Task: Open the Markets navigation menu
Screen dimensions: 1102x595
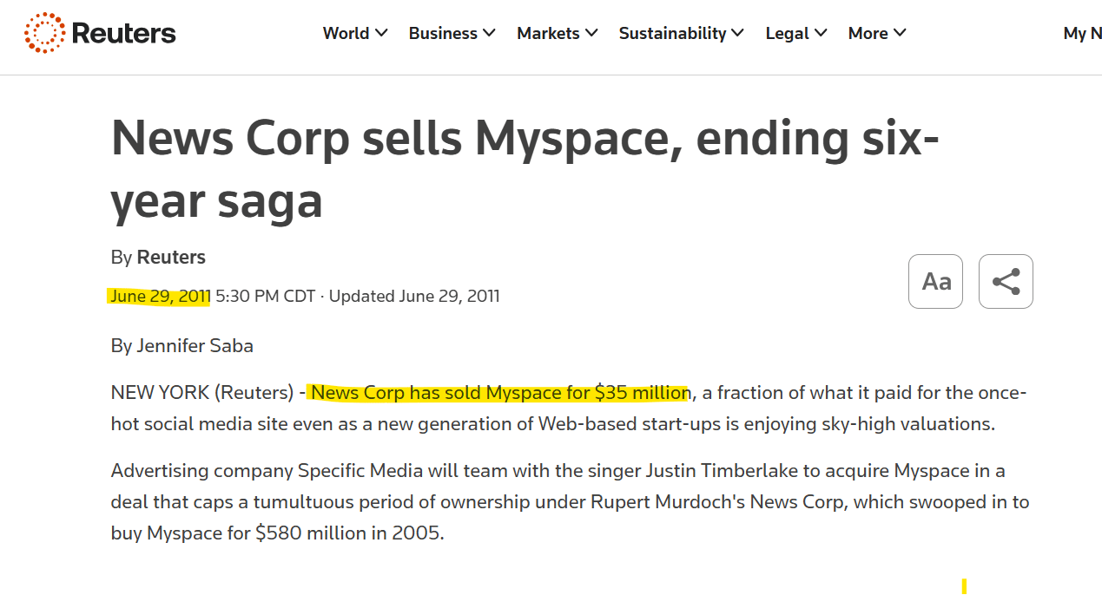Action: pos(548,34)
